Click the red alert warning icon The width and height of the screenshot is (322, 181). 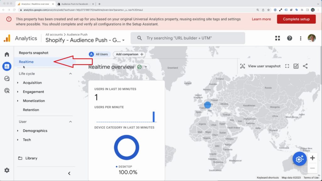(x=9, y=19)
